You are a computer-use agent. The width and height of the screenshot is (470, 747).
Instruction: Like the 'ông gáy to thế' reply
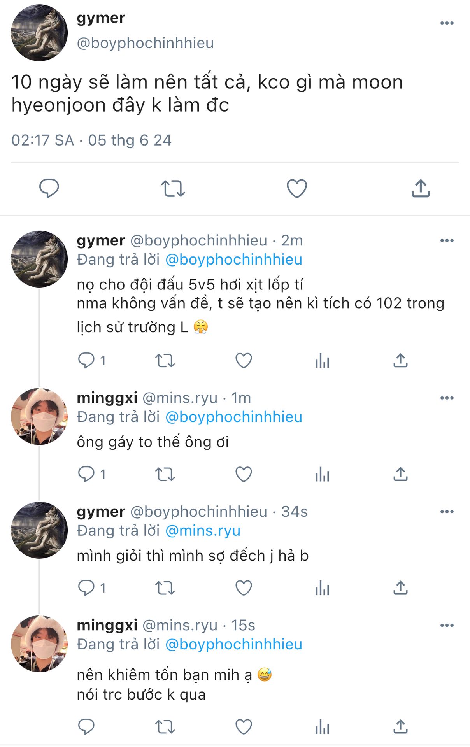tap(244, 474)
